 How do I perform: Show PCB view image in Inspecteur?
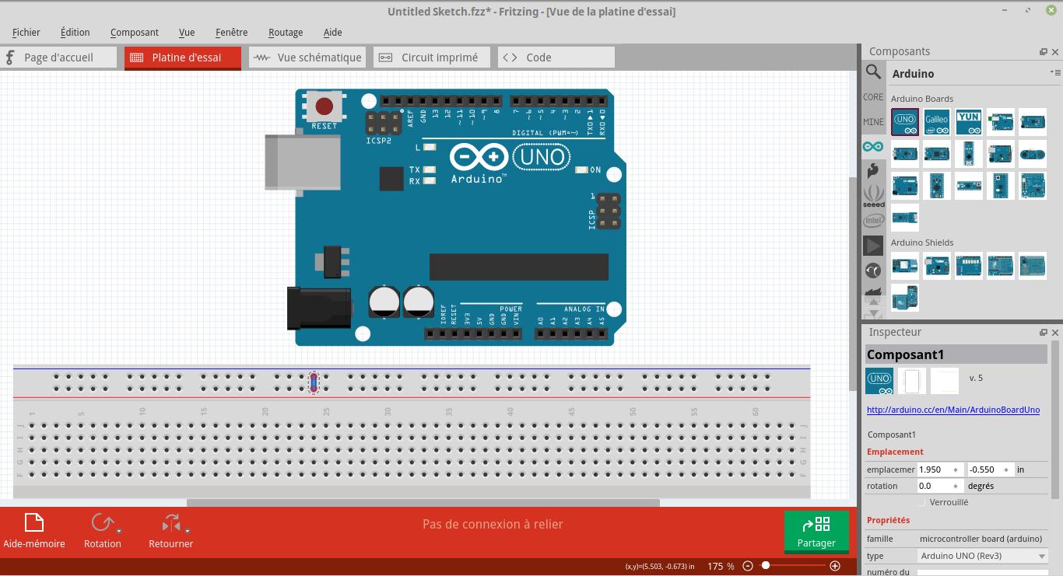tap(945, 381)
